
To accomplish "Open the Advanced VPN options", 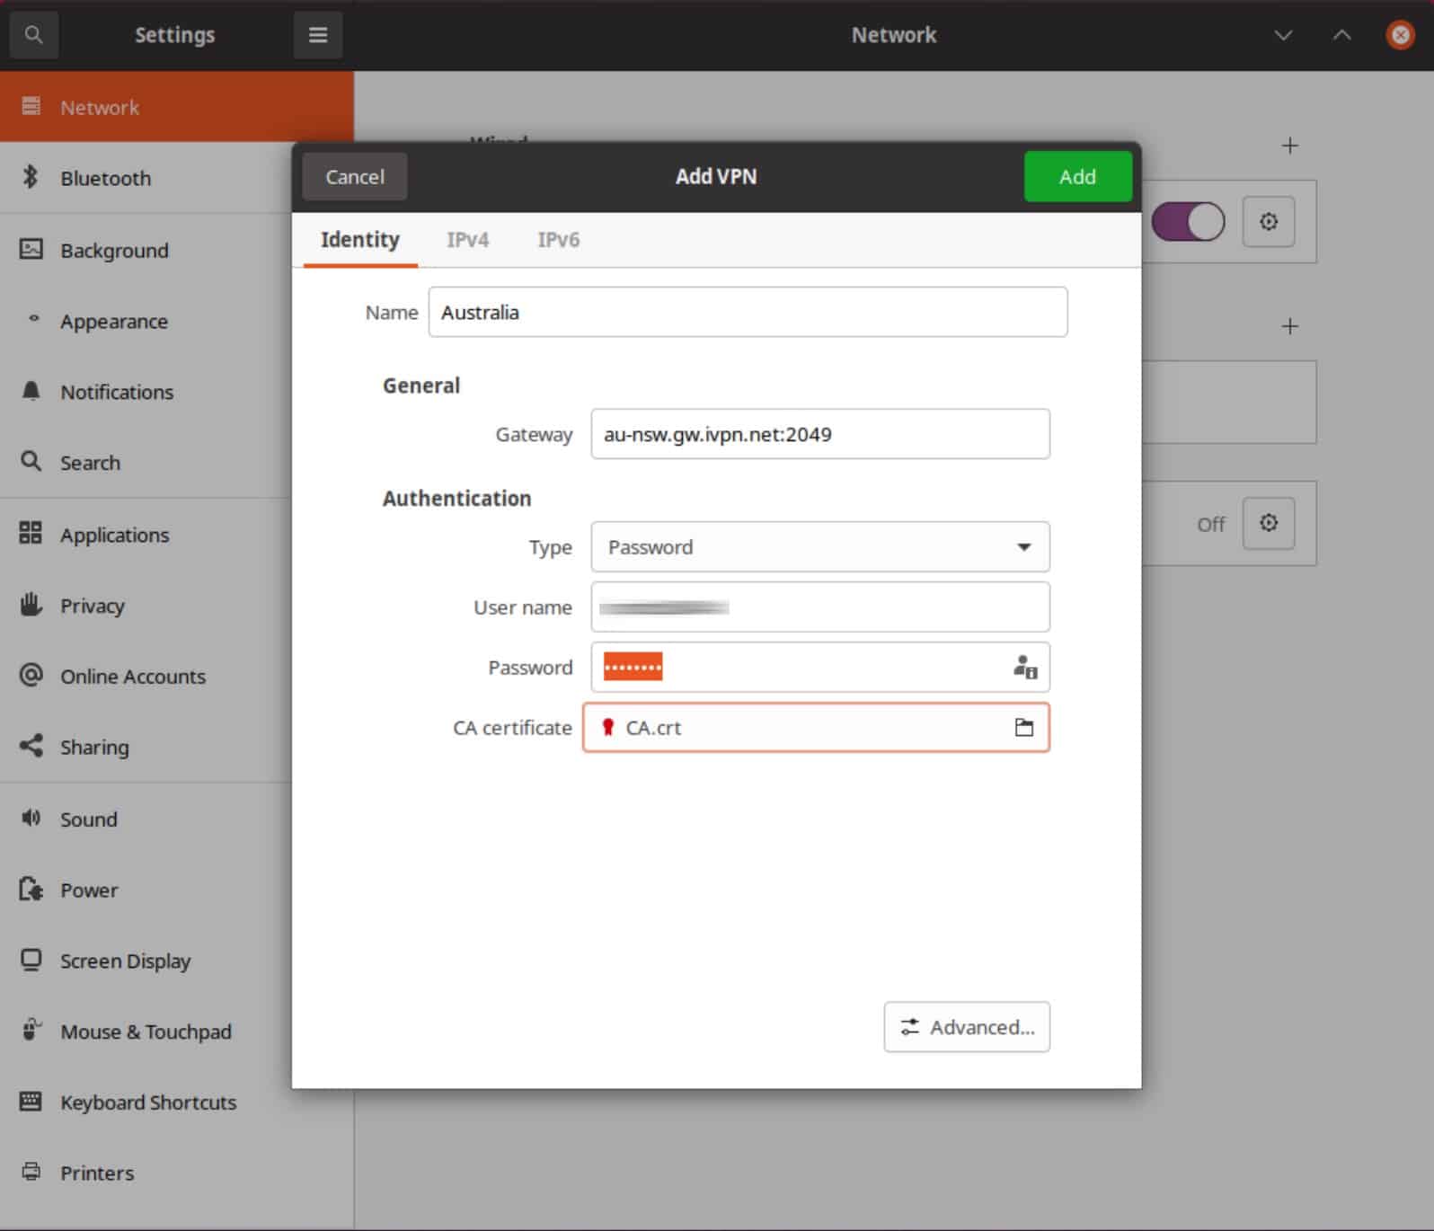I will point(966,1027).
